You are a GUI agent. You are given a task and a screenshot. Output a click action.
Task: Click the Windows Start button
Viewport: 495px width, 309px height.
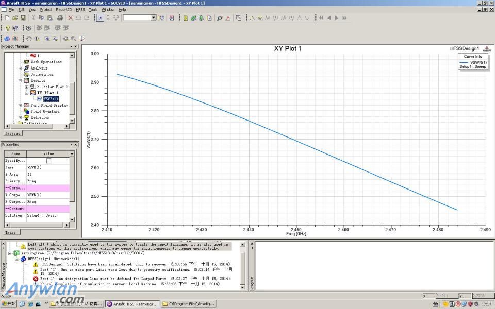[9, 304]
